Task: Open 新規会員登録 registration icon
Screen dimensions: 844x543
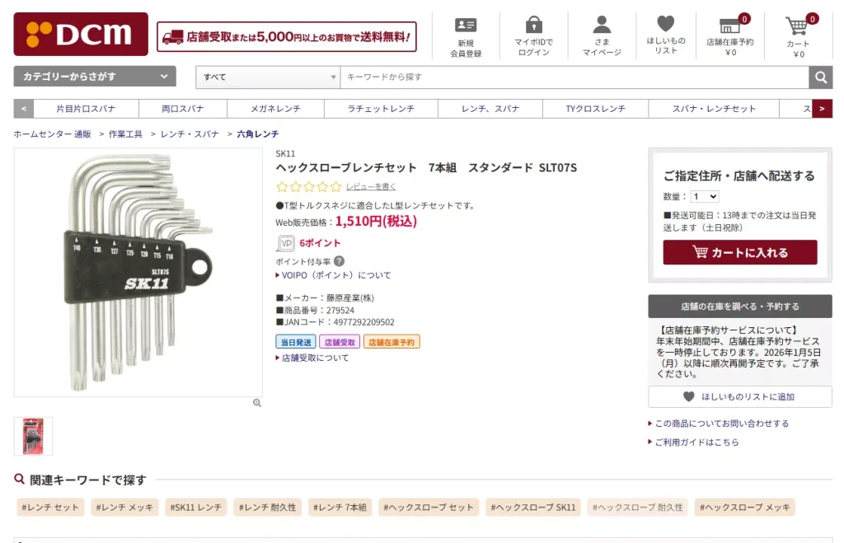Action: (x=466, y=35)
